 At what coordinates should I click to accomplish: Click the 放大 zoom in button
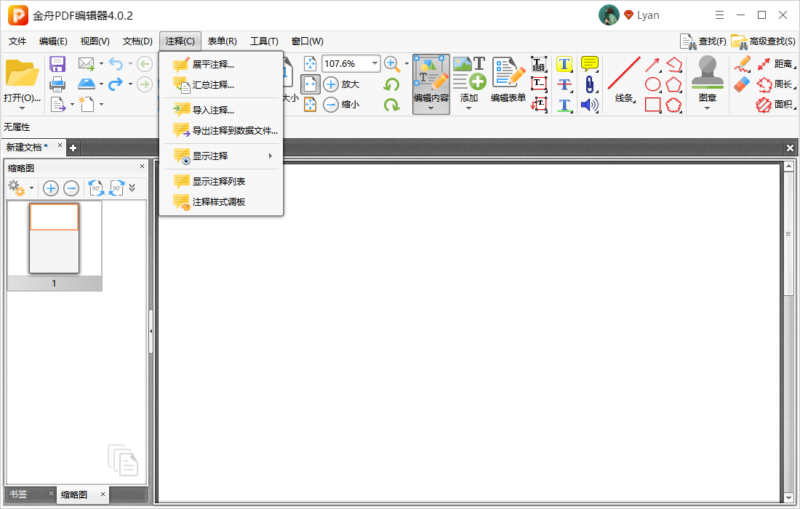click(x=342, y=84)
